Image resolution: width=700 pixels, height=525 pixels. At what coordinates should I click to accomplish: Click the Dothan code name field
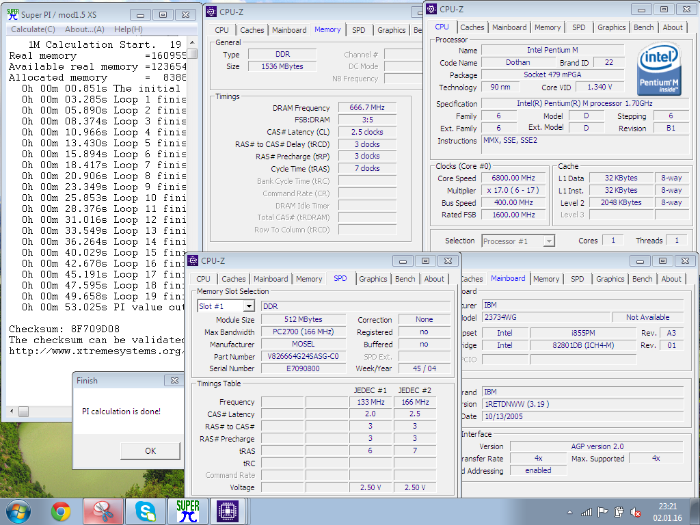click(x=518, y=62)
